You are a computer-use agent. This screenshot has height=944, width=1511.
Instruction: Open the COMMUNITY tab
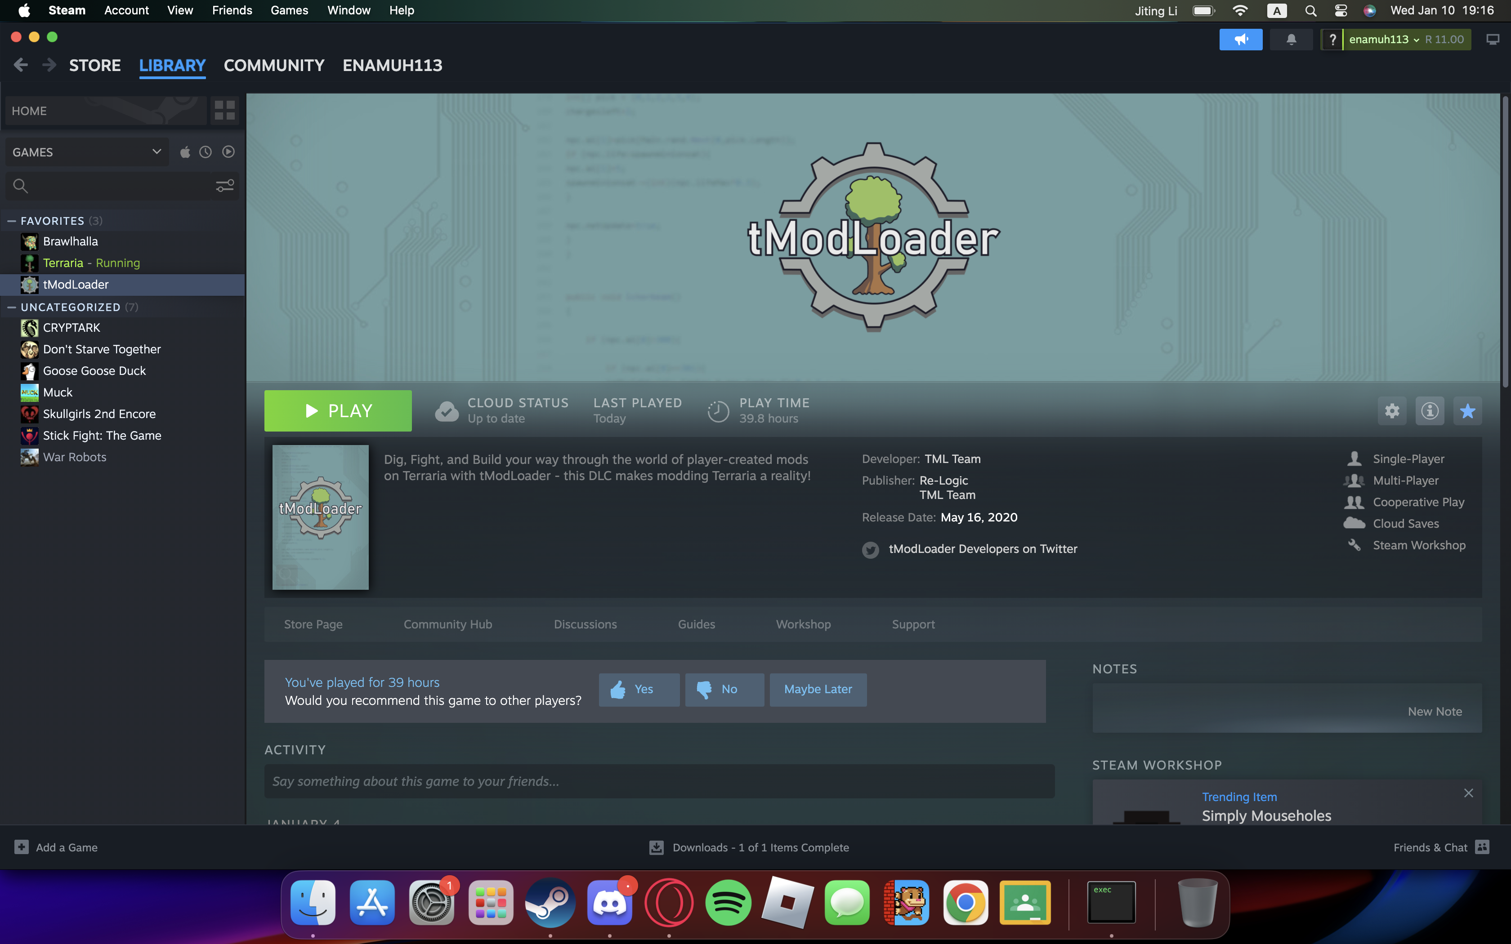(273, 65)
